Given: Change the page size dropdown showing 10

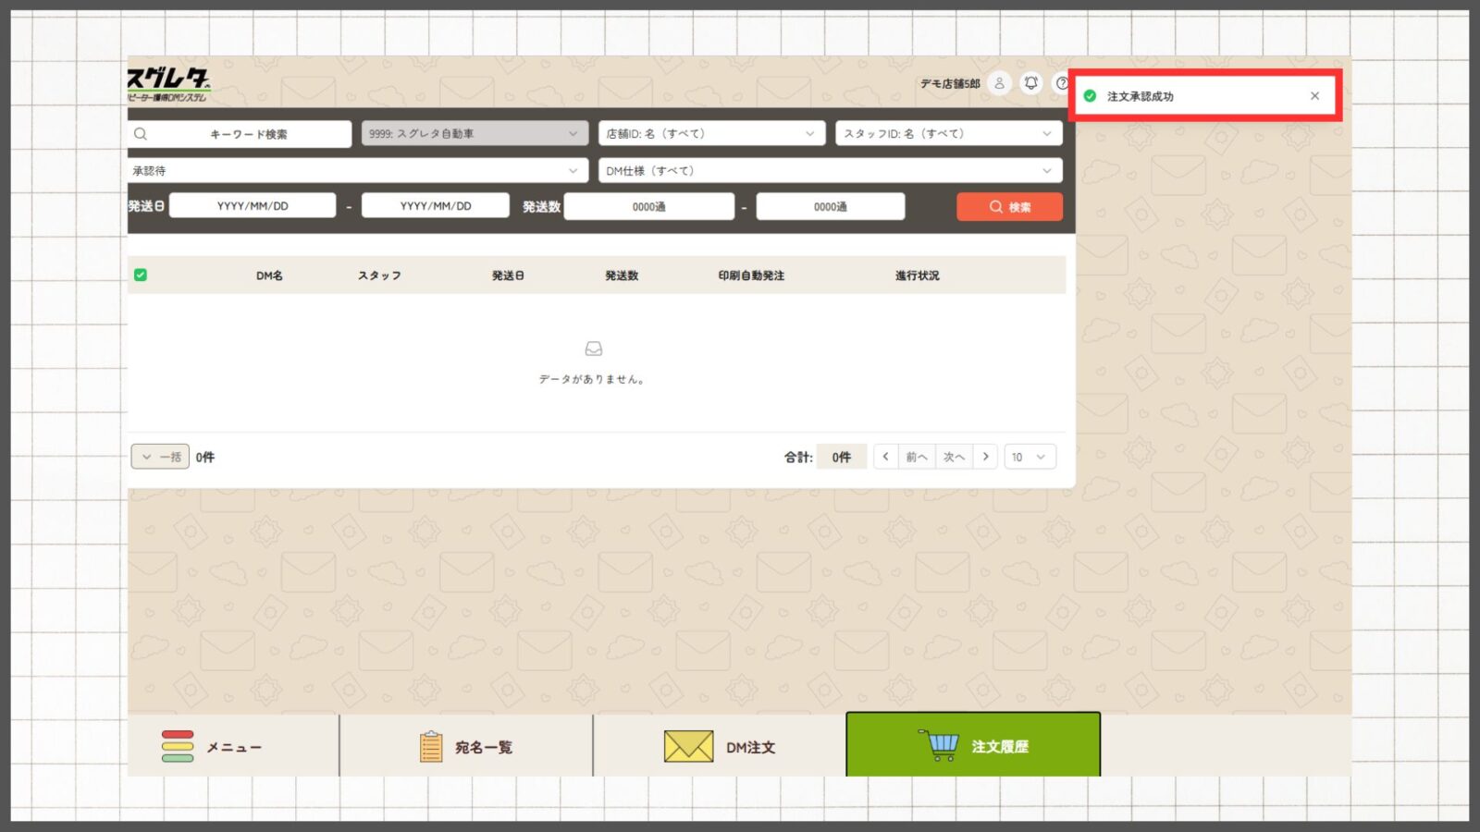Looking at the screenshot, I should [1029, 457].
